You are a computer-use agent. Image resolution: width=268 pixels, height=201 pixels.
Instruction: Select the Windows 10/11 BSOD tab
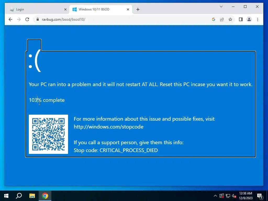[100, 9]
